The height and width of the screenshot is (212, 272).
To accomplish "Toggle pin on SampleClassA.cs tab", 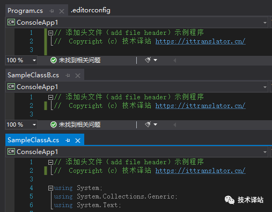I will pyautogui.click(x=68, y=141).
